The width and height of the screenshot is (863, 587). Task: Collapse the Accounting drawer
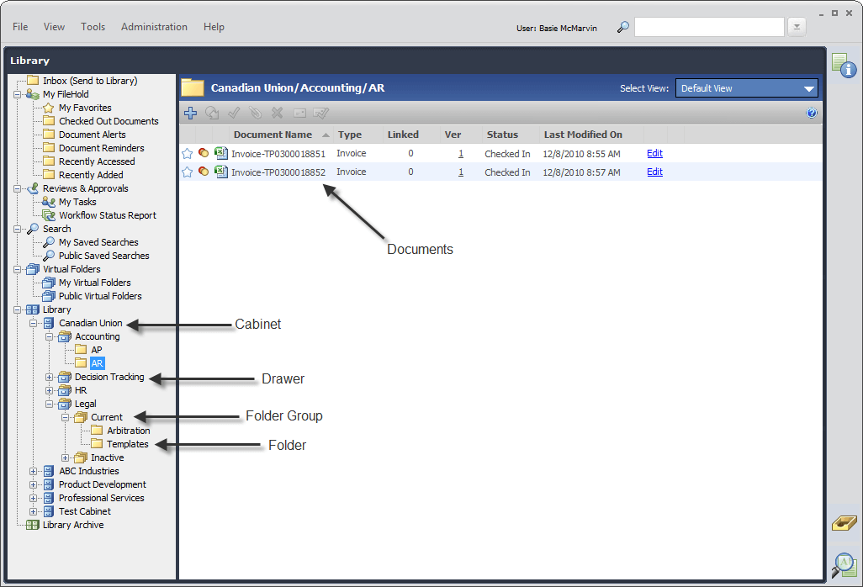point(50,336)
